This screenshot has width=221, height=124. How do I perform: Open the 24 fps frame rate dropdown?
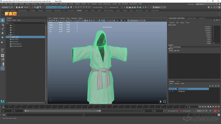coord(202,111)
